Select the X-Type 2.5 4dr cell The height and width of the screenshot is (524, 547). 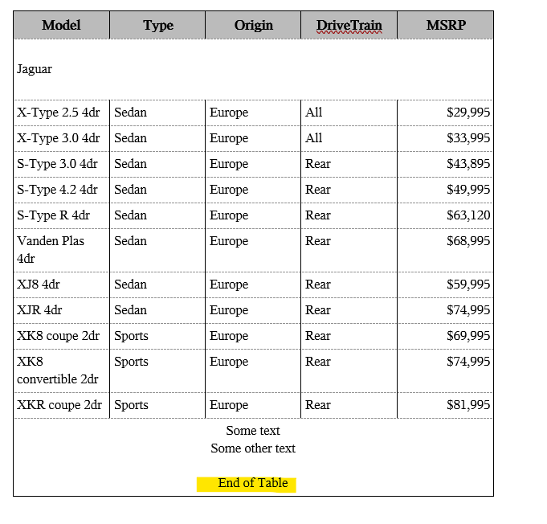[59, 113]
